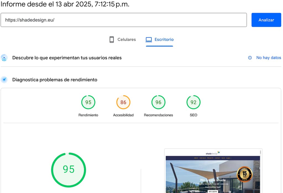Click the shade design logo in preview

click(x=213, y=153)
